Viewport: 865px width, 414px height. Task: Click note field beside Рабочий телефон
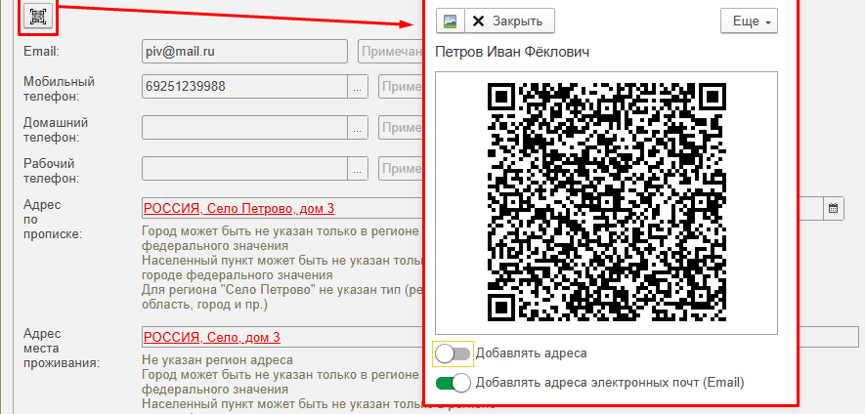[401, 168]
